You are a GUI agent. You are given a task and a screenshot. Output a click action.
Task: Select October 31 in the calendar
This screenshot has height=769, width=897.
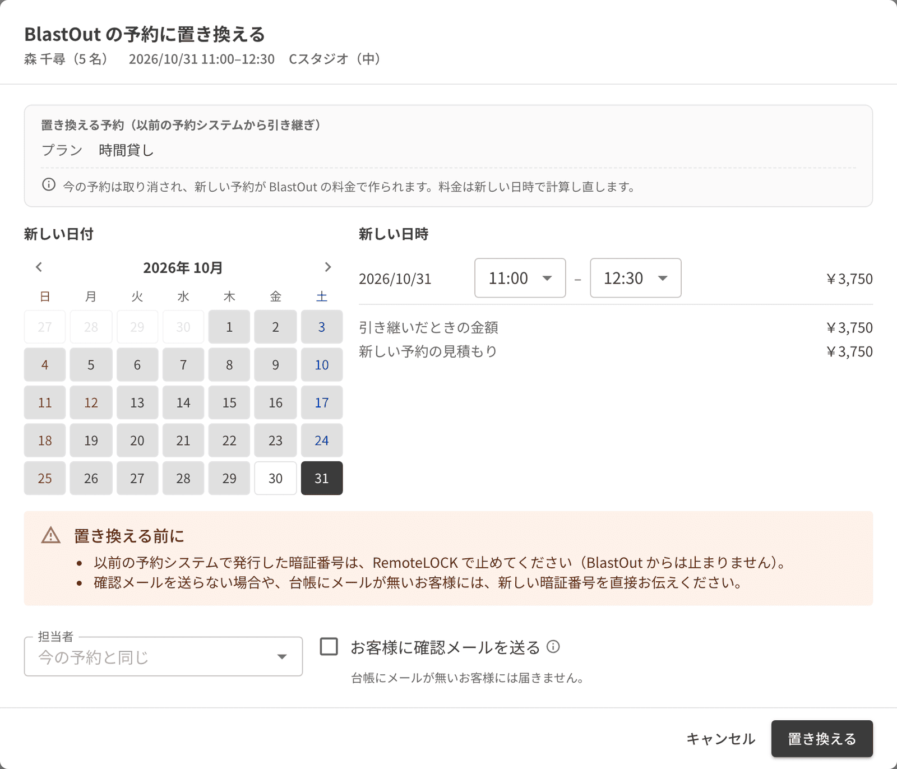[322, 478]
